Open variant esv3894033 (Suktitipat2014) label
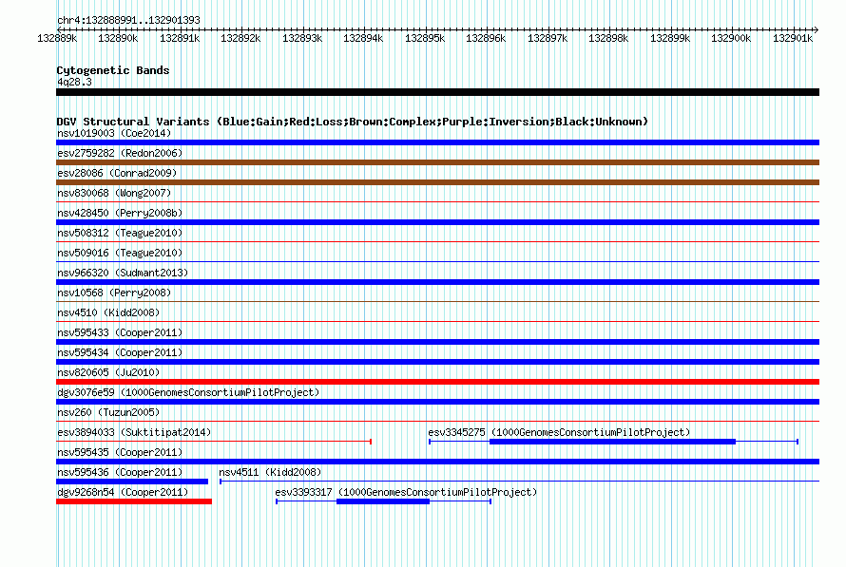846x567 pixels. click(134, 432)
